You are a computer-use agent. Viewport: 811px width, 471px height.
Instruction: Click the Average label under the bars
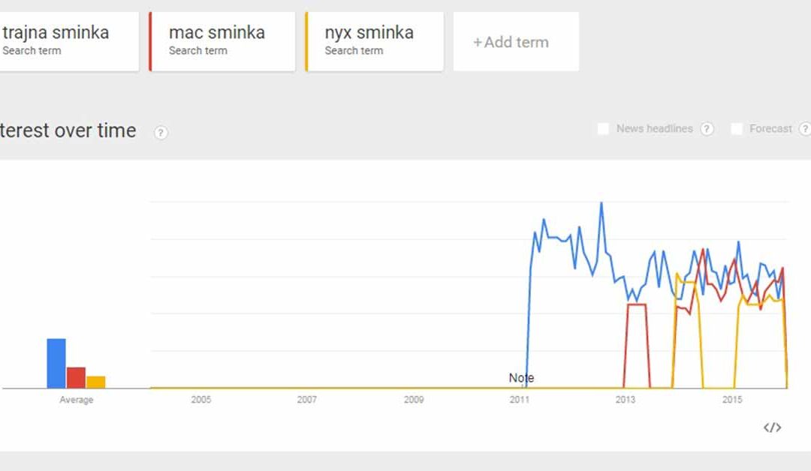tap(76, 400)
